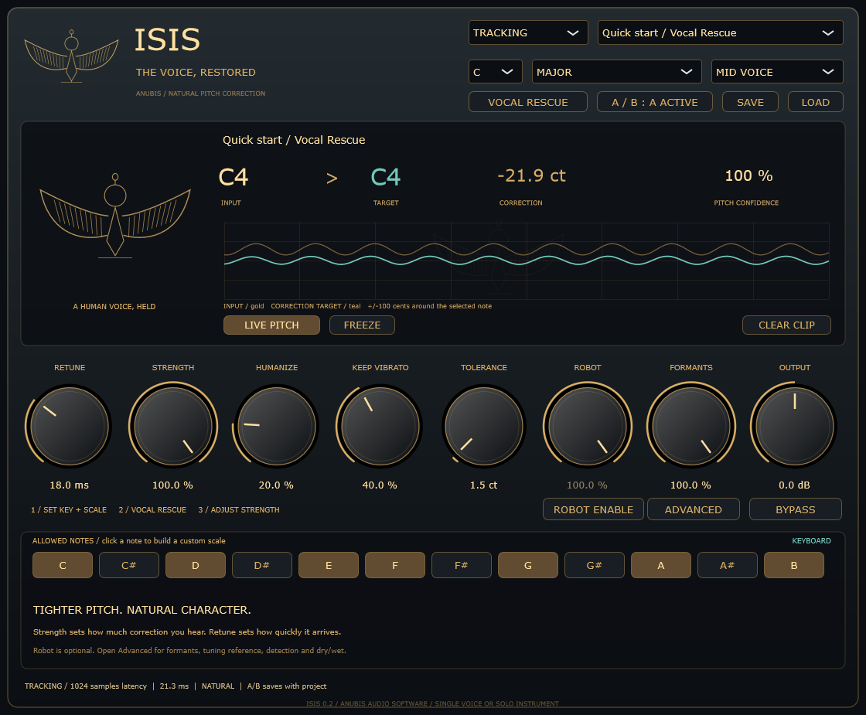Click the ROBOT knob
The height and width of the screenshot is (715, 866).
pos(587,426)
